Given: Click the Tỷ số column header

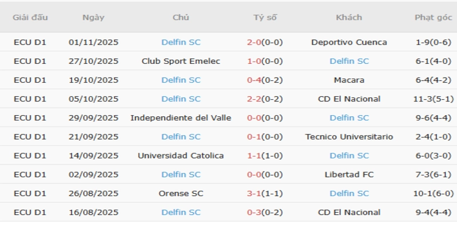Looking at the screenshot, I should (x=265, y=17).
